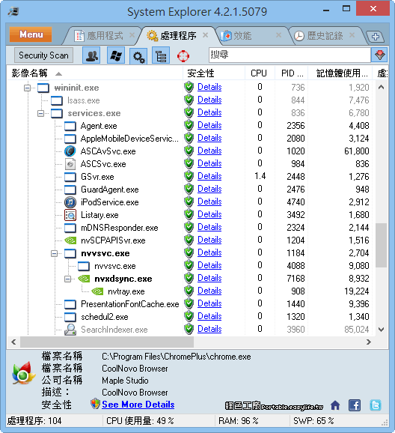This screenshot has height=433, width=395.
Task: Click the iPodService.exe music icon
Action: [70, 202]
